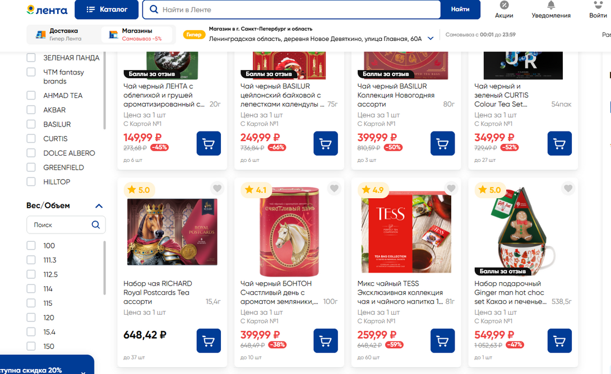Tick the AHMAD TEA brand checkbox
This screenshot has height=374, width=611.
pyautogui.click(x=31, y=96)
